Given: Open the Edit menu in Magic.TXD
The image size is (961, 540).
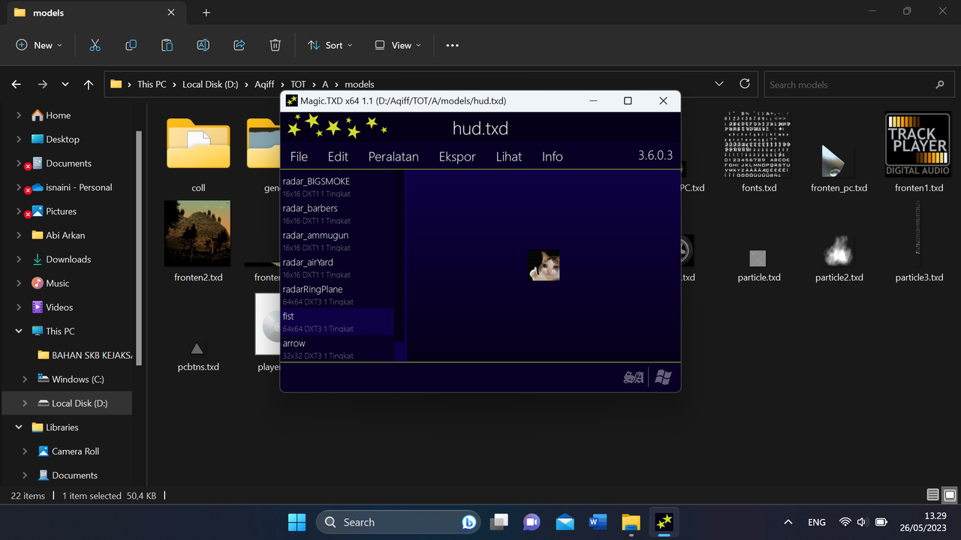Looking at the screenshot, I should (338, 157).
